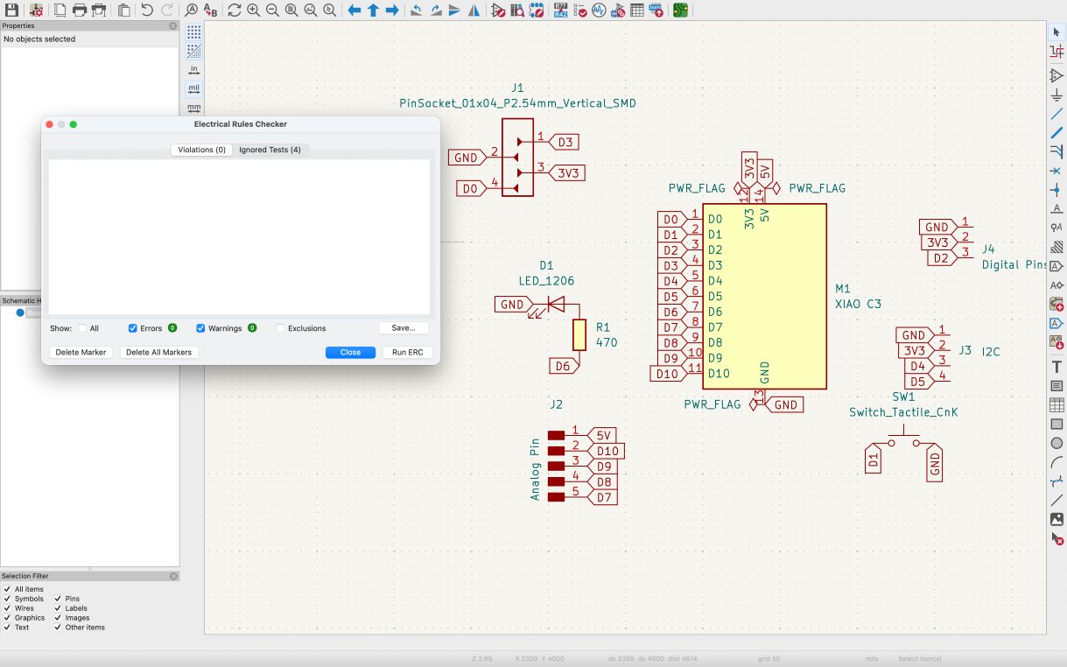The height and width of the screenshot is (667, 1067).
Task: Select the Add Junction tool
Action: click(1056, 189)
